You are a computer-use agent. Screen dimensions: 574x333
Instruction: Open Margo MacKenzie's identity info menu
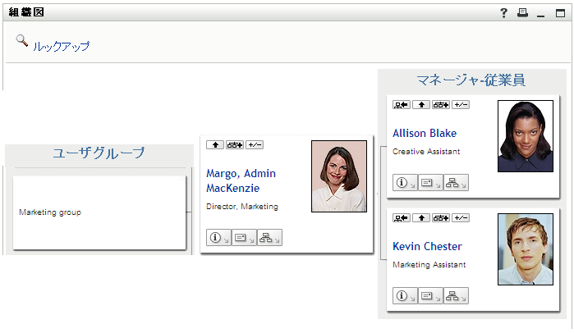click(218, 238)
